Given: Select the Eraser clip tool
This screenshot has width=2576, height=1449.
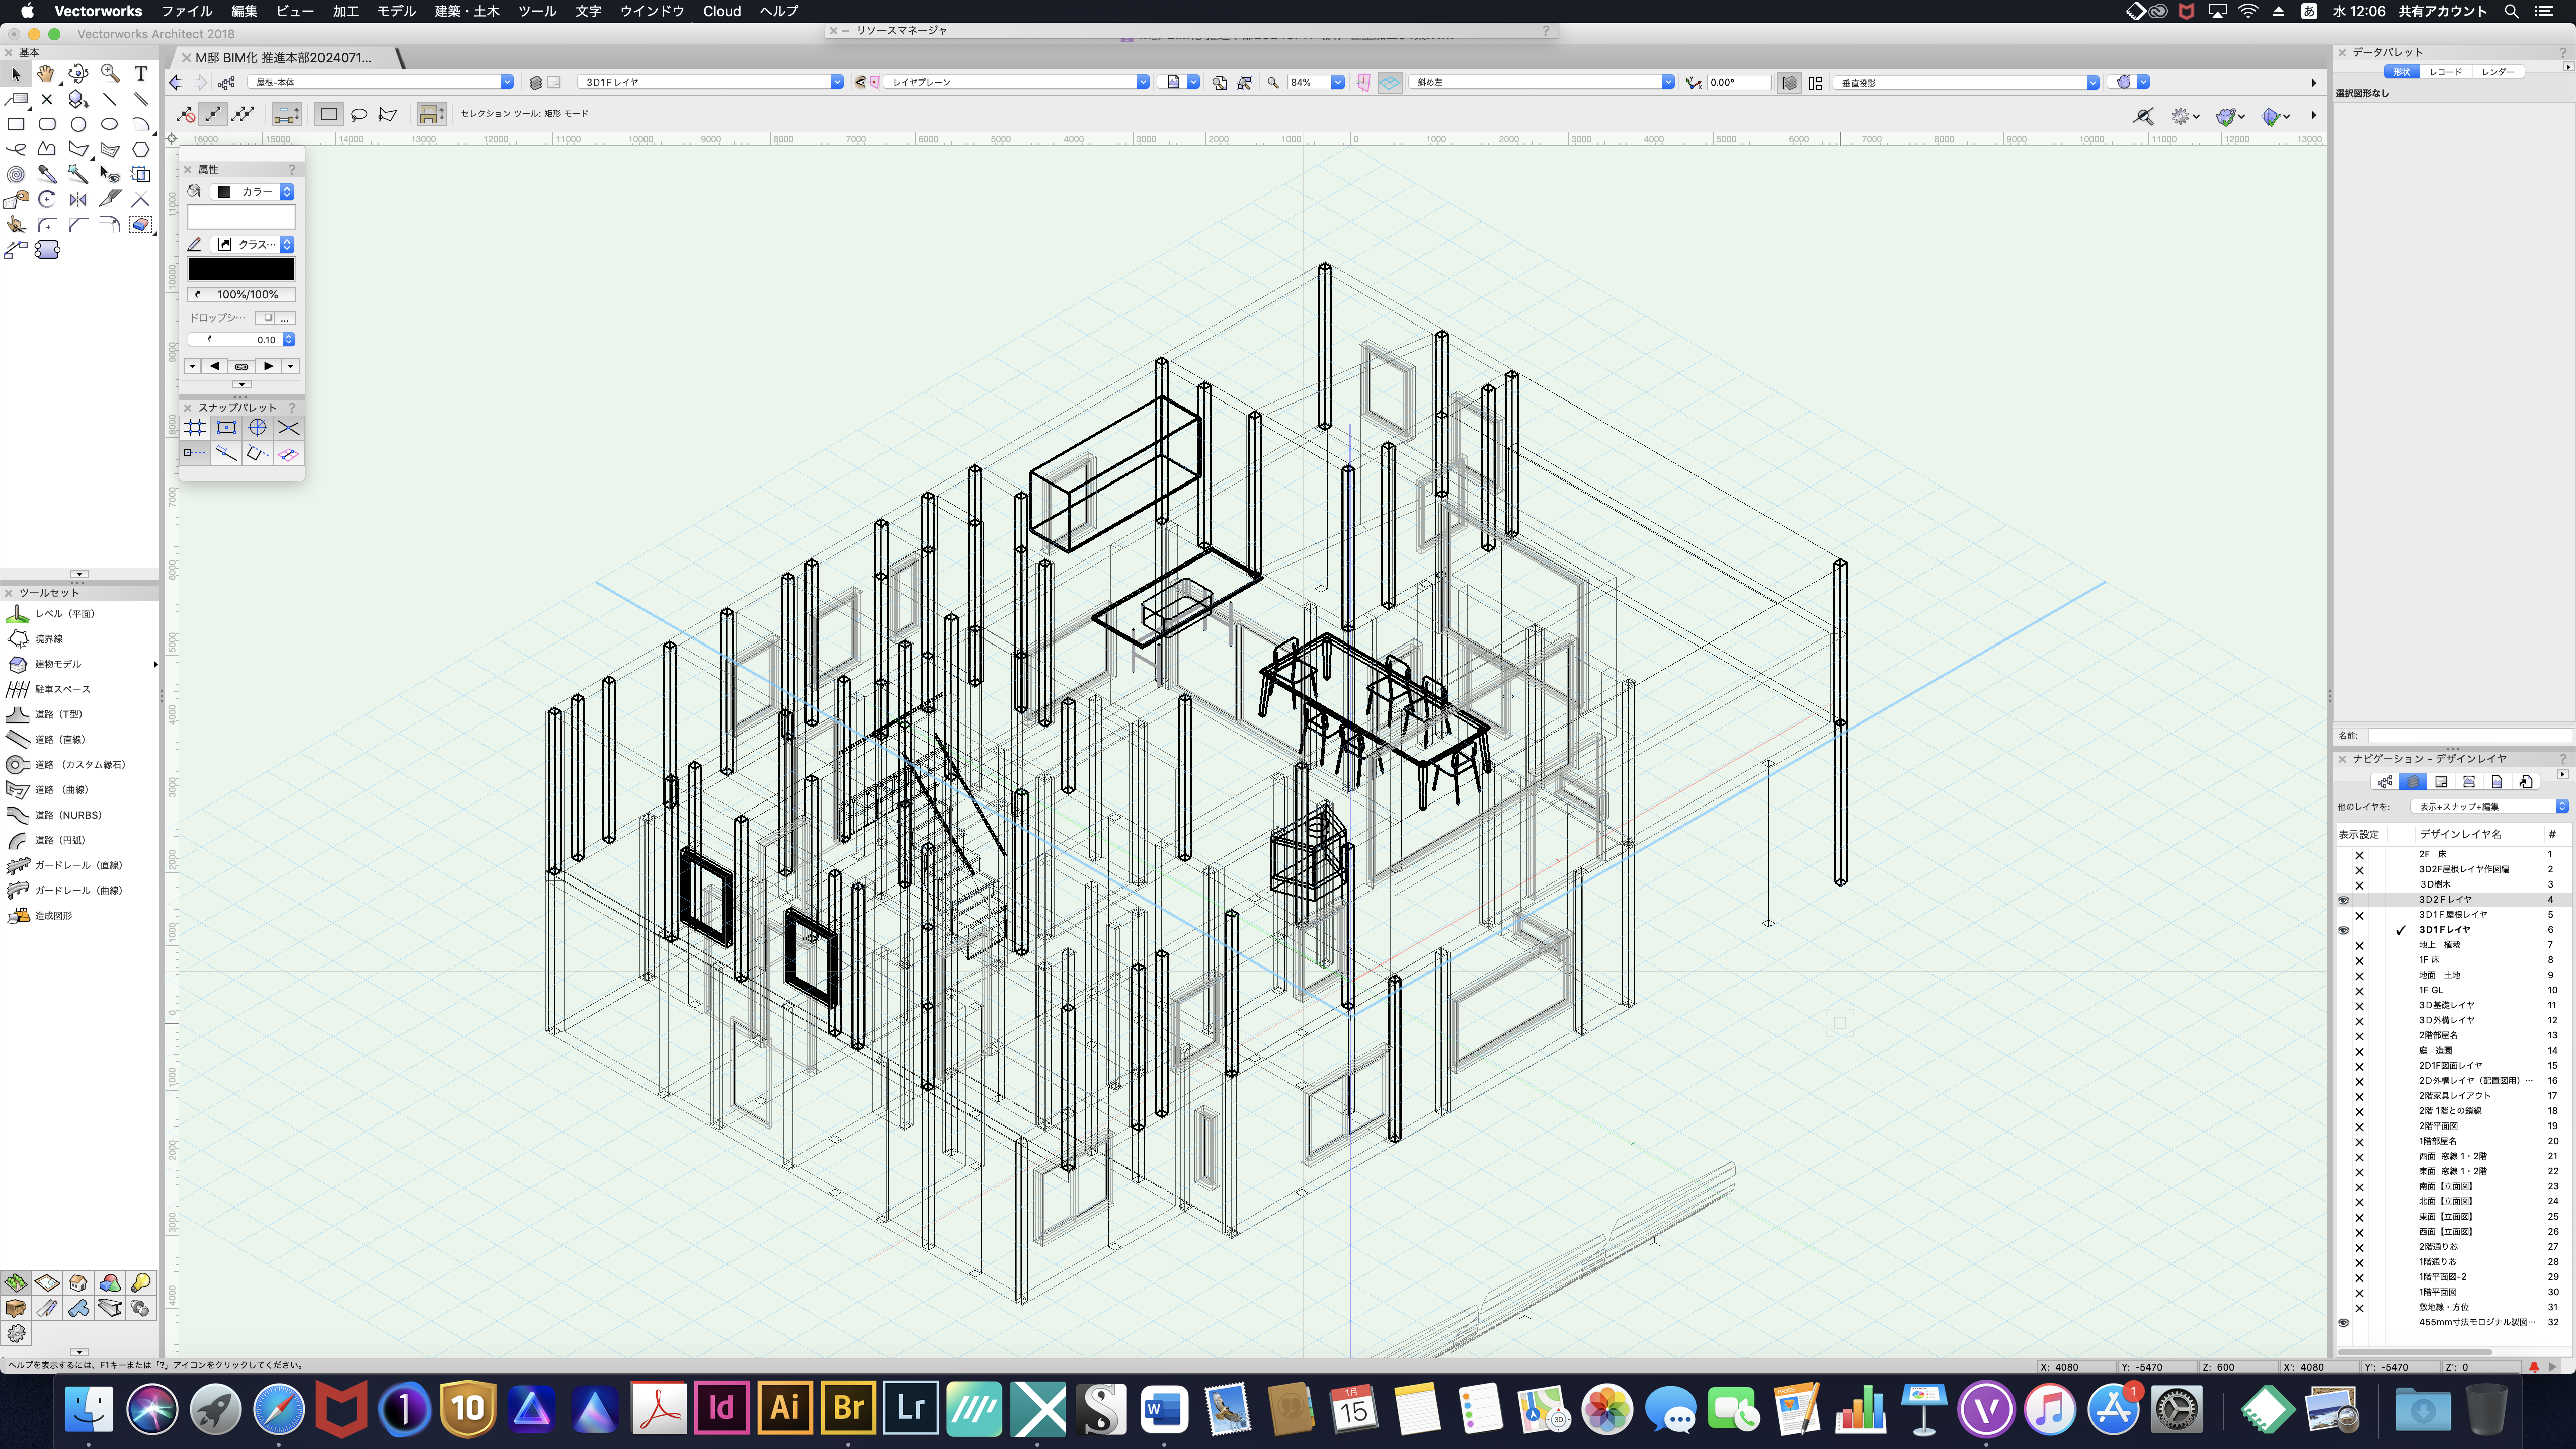Looking at the screenshot, I should click(141, 224).
